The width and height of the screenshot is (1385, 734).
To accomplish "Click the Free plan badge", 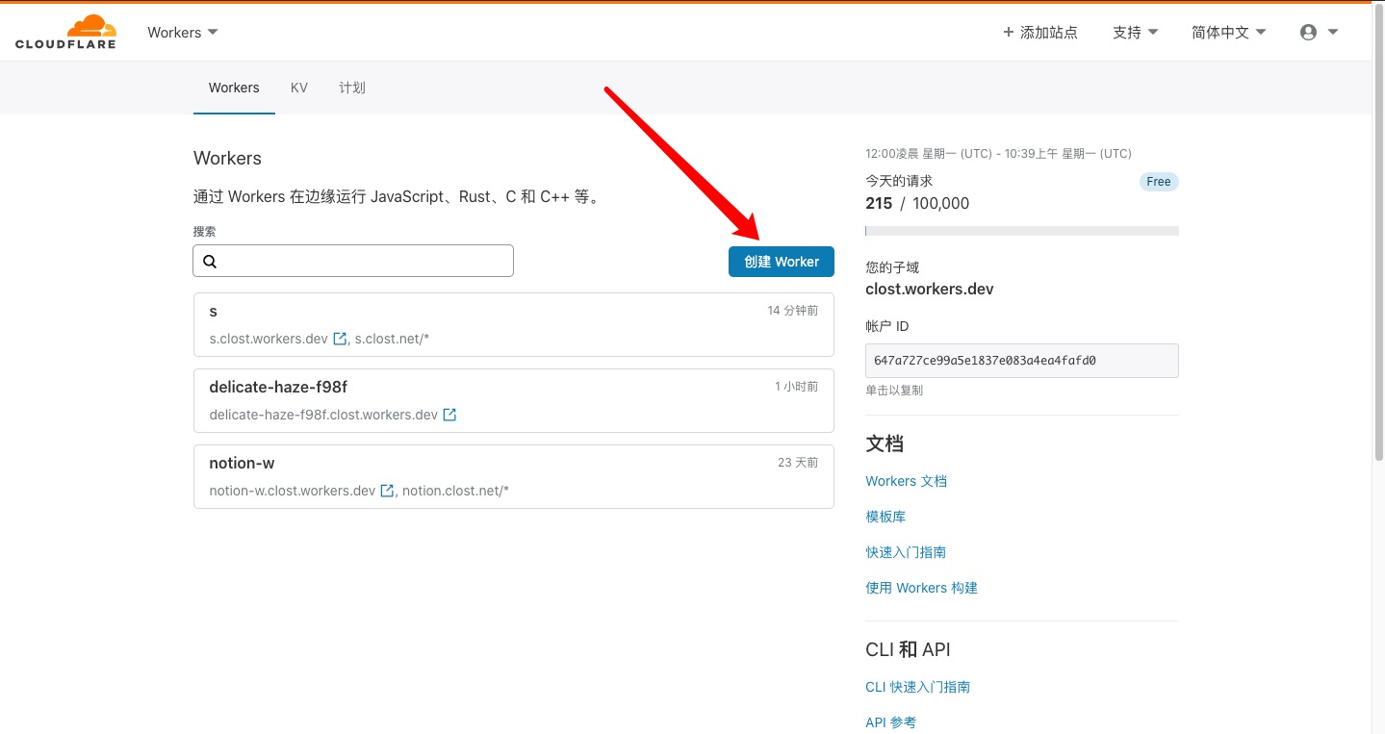I will pyautogui.click(x=1159, y=182).
